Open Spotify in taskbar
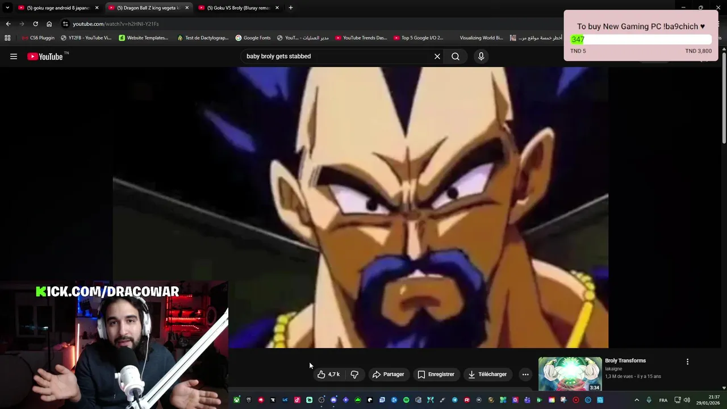 tap(406, 400)
